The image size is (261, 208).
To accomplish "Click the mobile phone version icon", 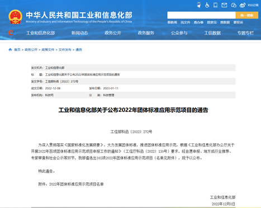I will 215,5.
